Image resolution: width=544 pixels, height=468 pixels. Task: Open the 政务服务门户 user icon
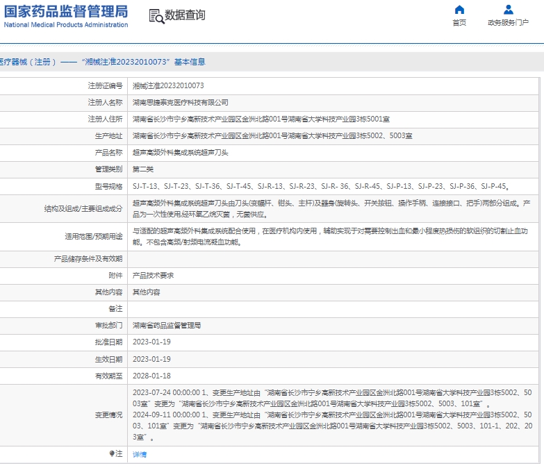(509, 9)
